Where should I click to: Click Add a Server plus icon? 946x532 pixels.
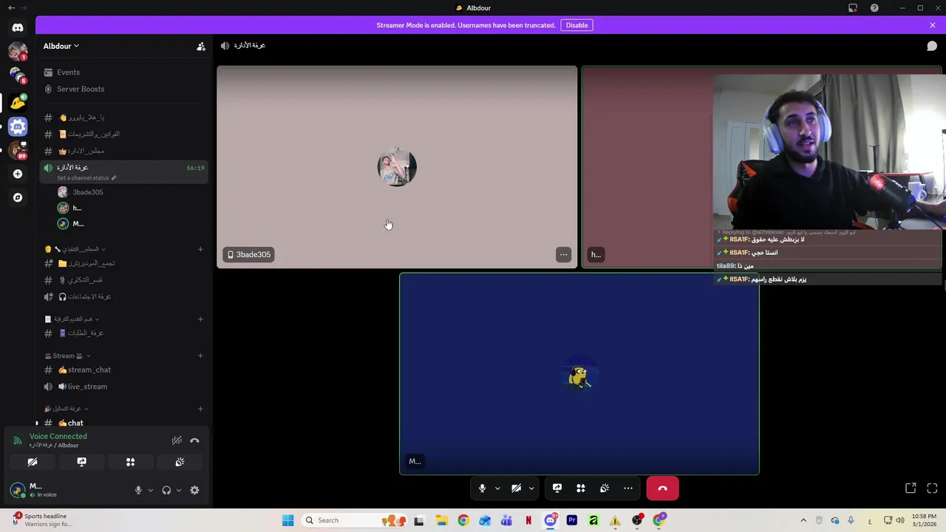[18, 174]
